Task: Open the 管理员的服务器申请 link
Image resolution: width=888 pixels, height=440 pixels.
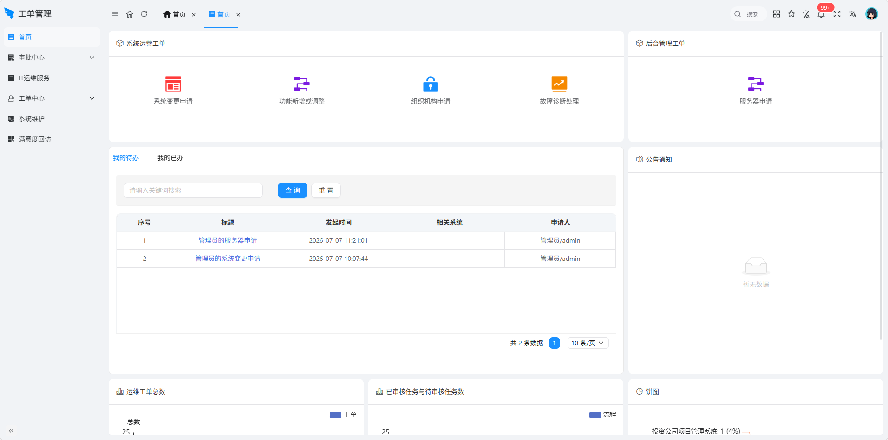Action: [x=228, y=240]
